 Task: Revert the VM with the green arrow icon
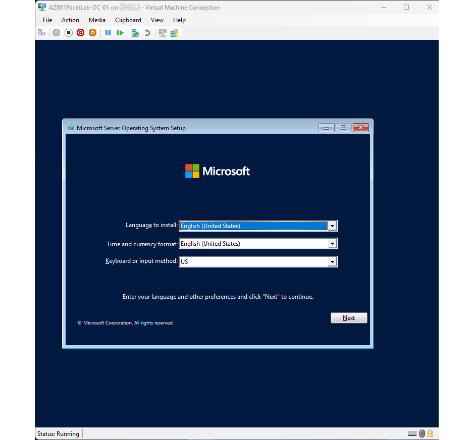click(147, 33)
